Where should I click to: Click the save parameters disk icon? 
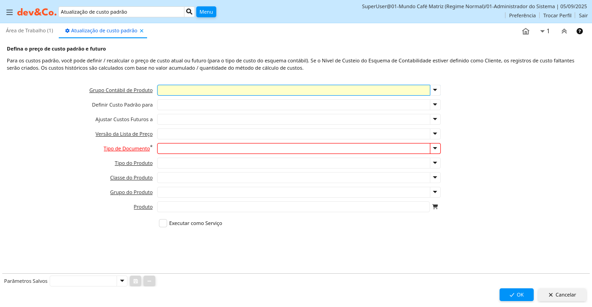(x=135, y=281)
